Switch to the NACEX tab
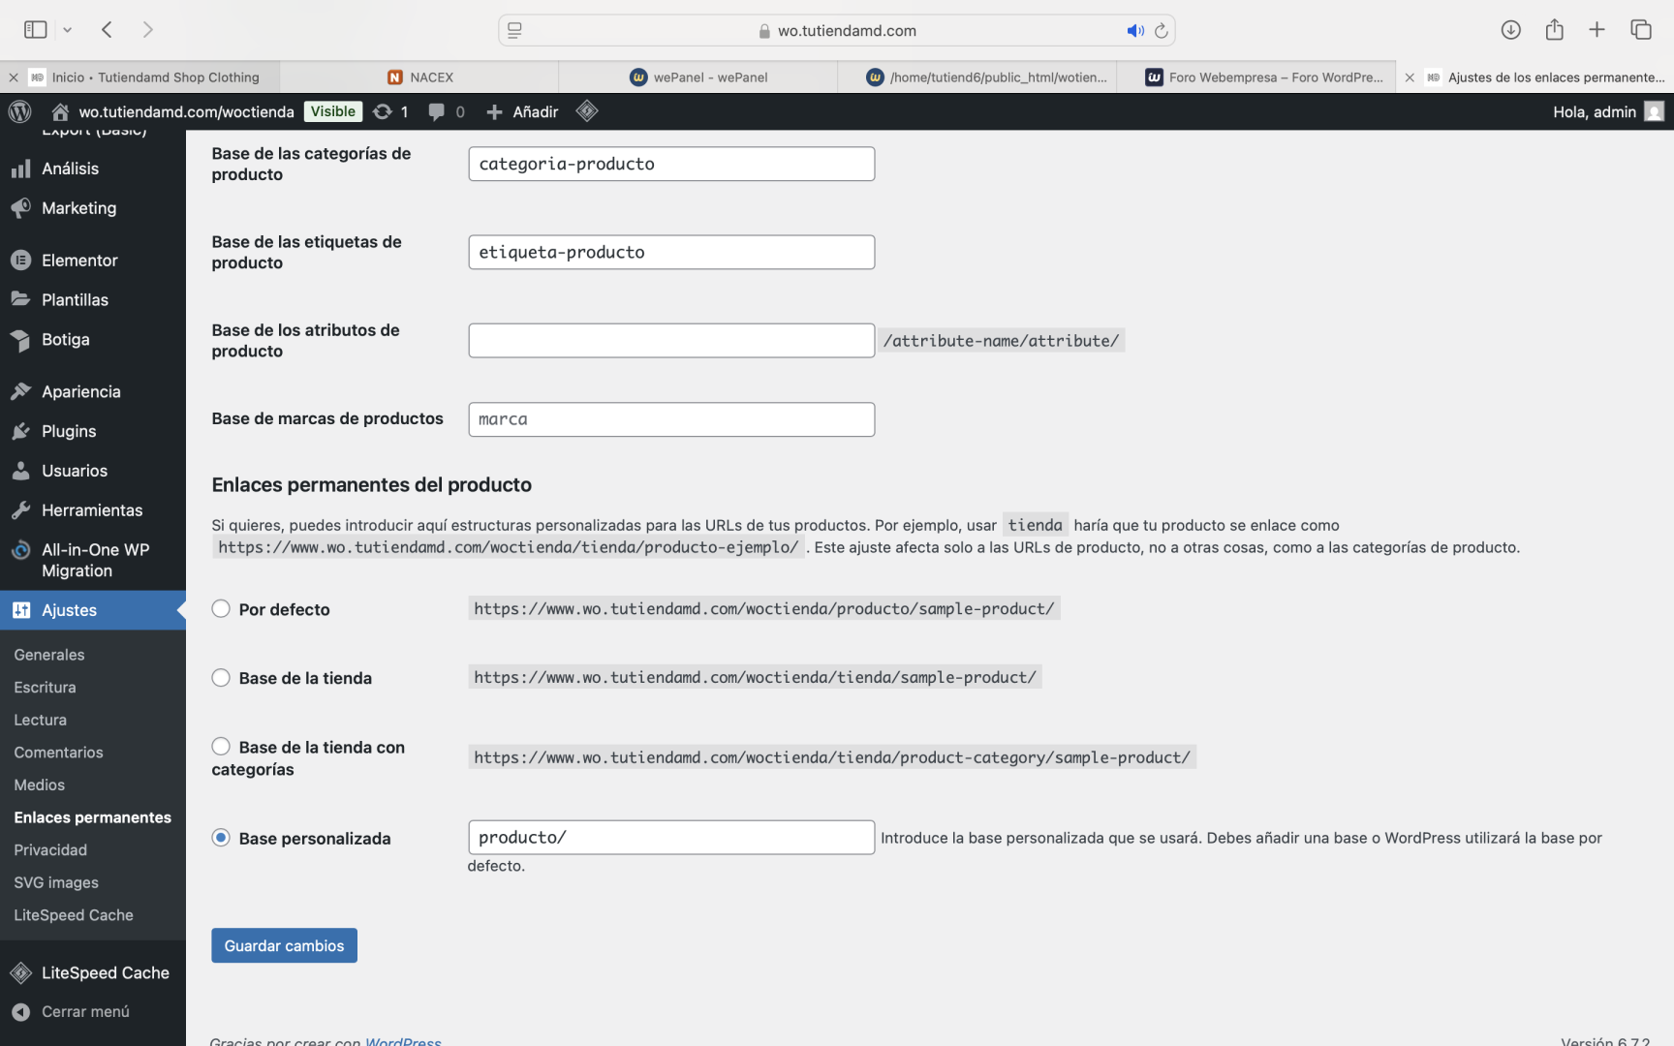 point(419,77)
